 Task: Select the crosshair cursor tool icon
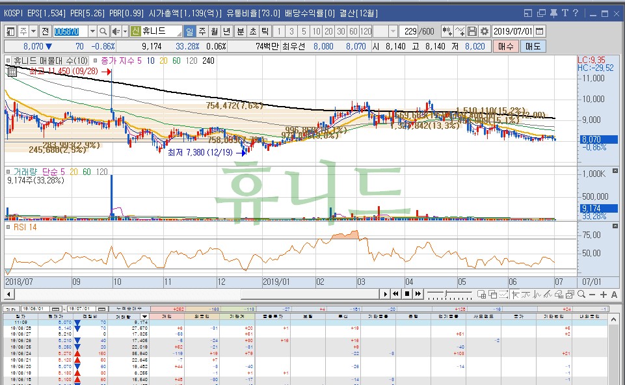515,295
